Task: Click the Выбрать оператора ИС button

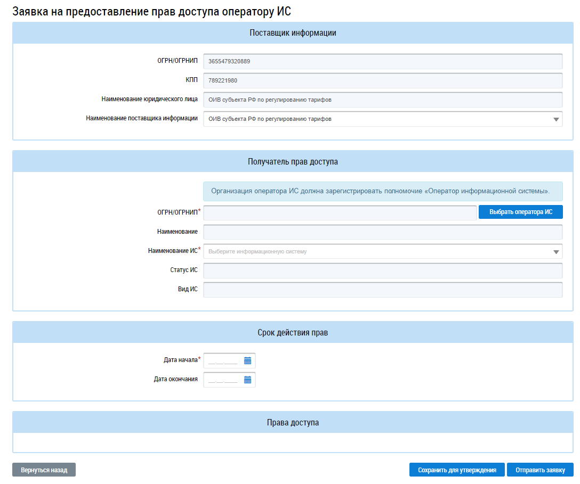Action: tap(520, 212)
